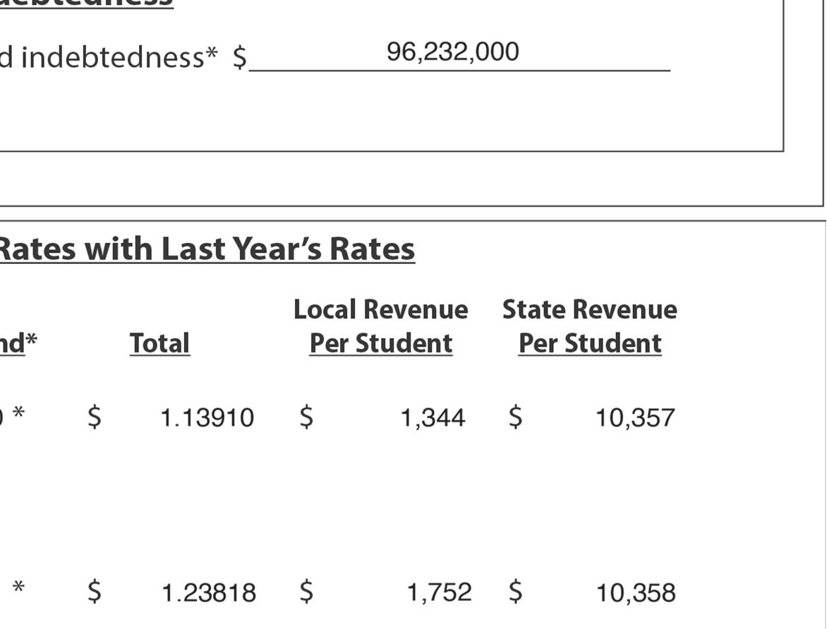
Task: Select the total rate value 1.23818
Action: [x=209, y=592]
